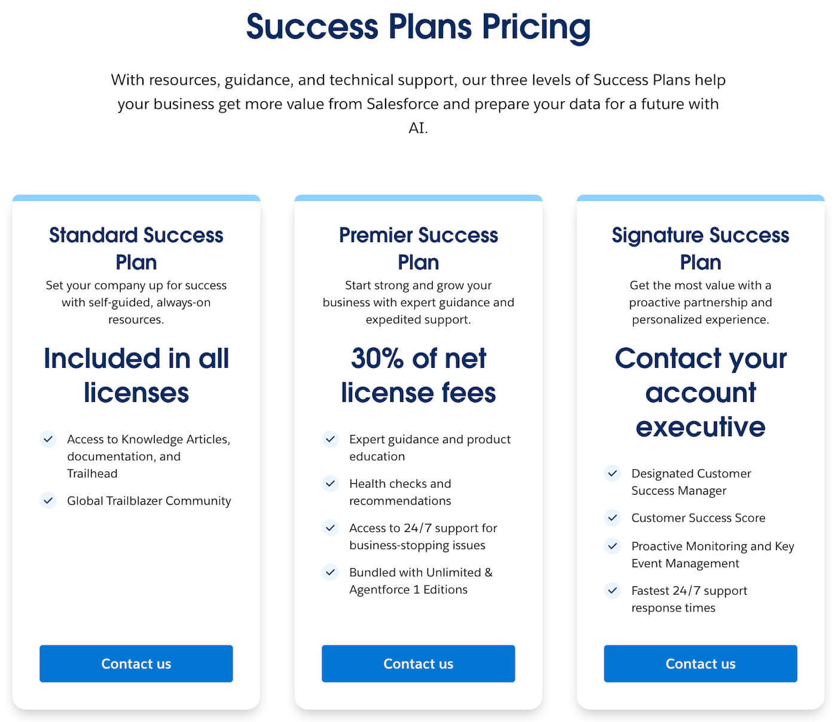
Task: Click checkmark beside 24/7 support access
Action: 331,528
